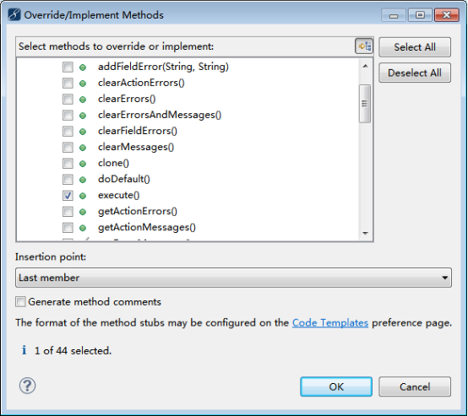Enable Generate method comments checkbox
468x416 pixels.
pos(20,301)
